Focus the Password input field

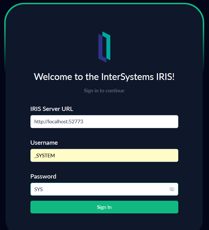point(104,189)
